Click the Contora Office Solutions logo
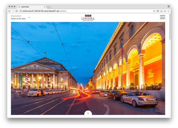This screenshot has height=128, width=178. pos(88,18)
